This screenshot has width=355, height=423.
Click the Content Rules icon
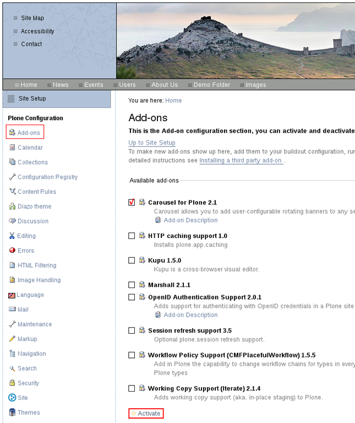pos(13,191)
